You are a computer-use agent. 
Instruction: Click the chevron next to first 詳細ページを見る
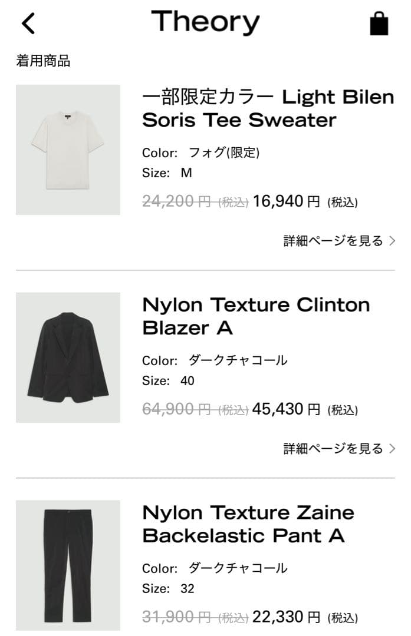392,240
